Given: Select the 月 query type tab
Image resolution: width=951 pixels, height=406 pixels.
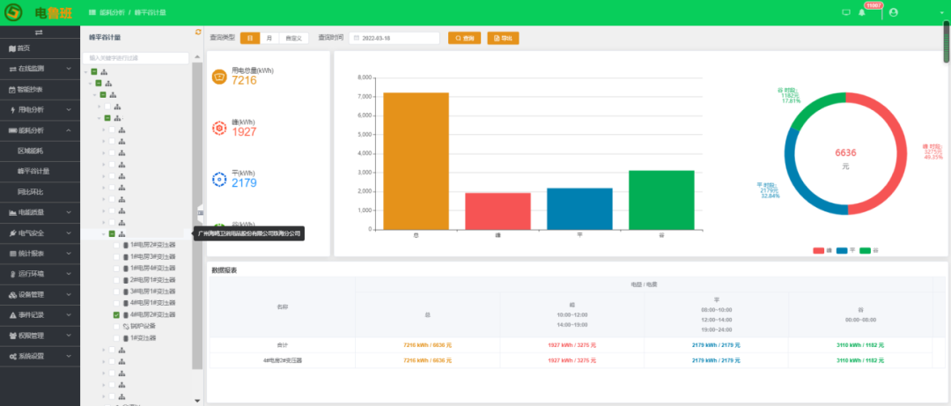Looking at the screenshot, I should click(269, 39).
